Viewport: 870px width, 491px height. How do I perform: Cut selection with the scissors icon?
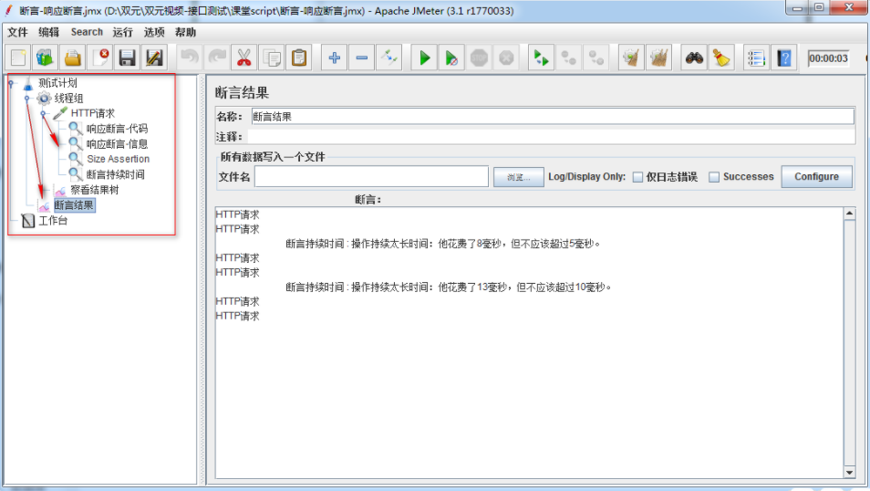tap(244, 57)
